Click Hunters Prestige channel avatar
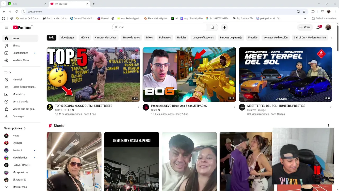The height and width of the screenshot is (191, 339). click(x=242, y=107)
